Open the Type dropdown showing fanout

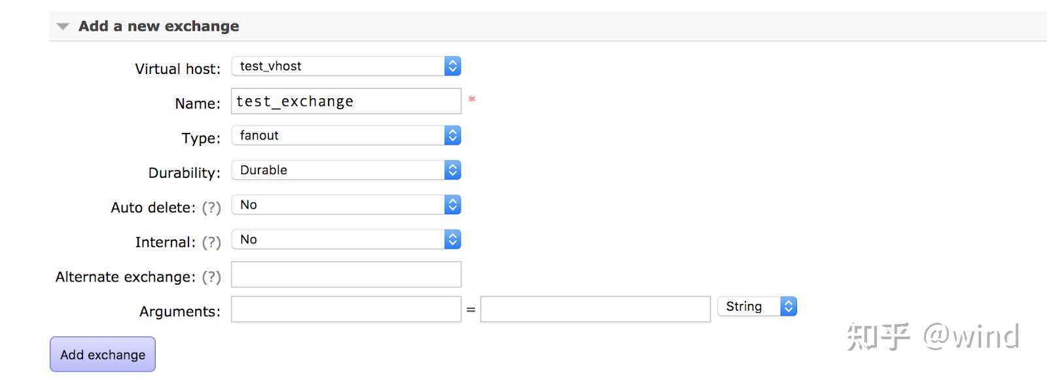pos(346,135)
